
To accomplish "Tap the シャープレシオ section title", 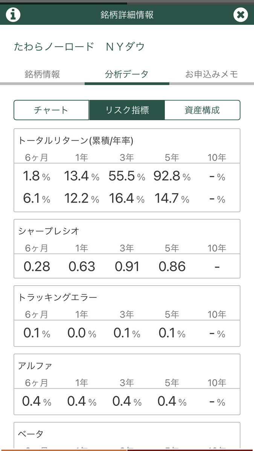I will tap(49, 231).
